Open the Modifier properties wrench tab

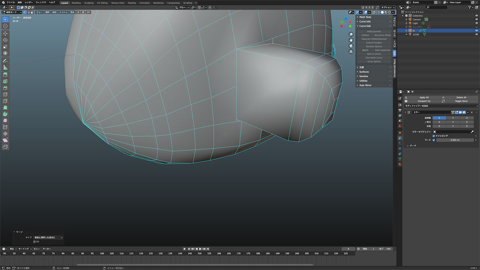(x=400, y=138)
